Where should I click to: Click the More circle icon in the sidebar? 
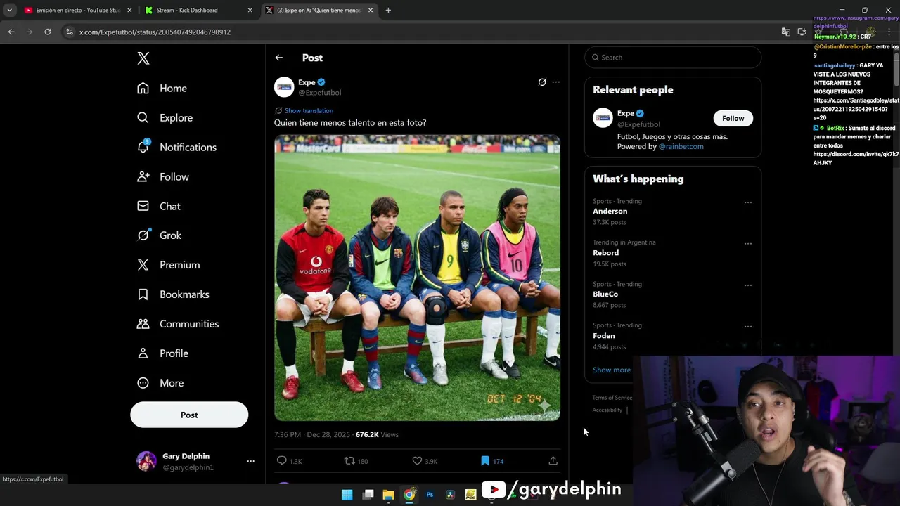coord(143,383)
